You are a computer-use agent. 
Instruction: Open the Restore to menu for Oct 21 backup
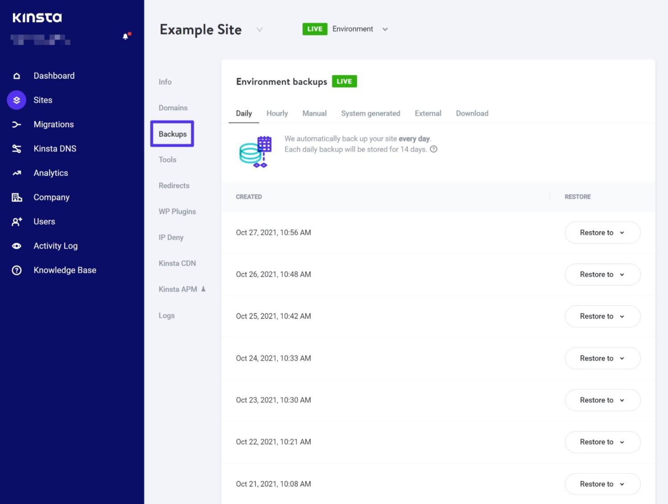602,484
